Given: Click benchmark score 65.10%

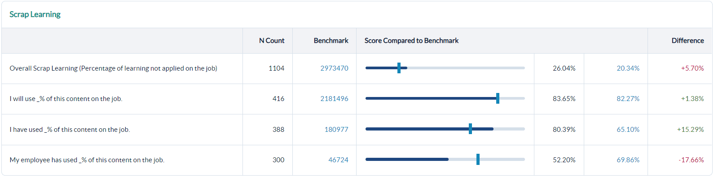Looking at the screenshot, I should [628, 130].
